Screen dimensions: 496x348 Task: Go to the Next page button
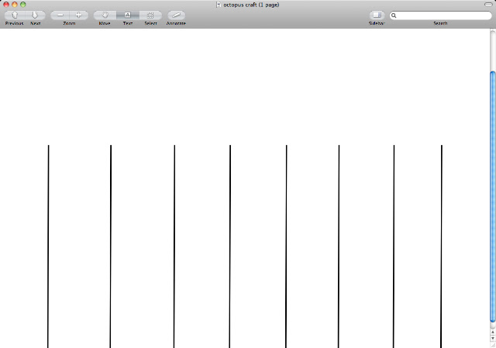pyautogui.click(x=35, y=16)
